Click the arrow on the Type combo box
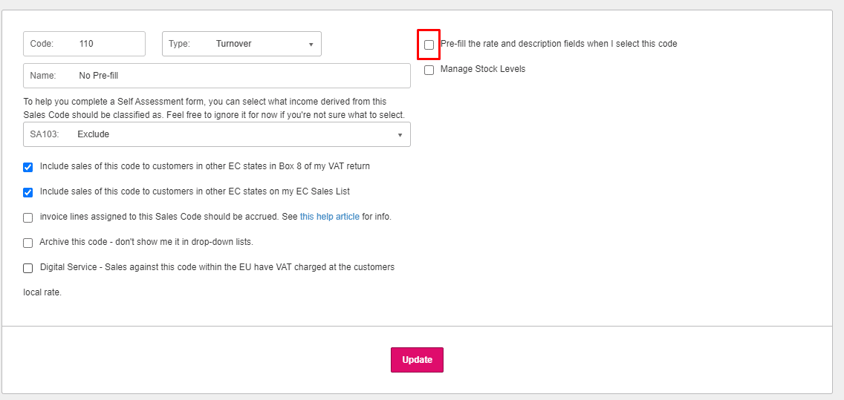 coord(311,45)
